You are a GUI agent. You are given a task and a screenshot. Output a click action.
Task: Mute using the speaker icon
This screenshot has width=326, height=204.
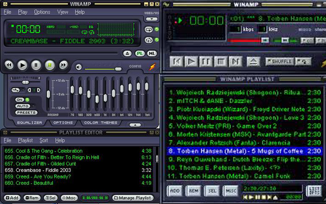[78, 67]
